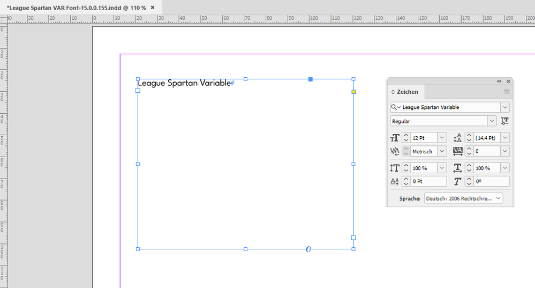Click the font size icon
This screenshot has width=535, height=288.
395,138
